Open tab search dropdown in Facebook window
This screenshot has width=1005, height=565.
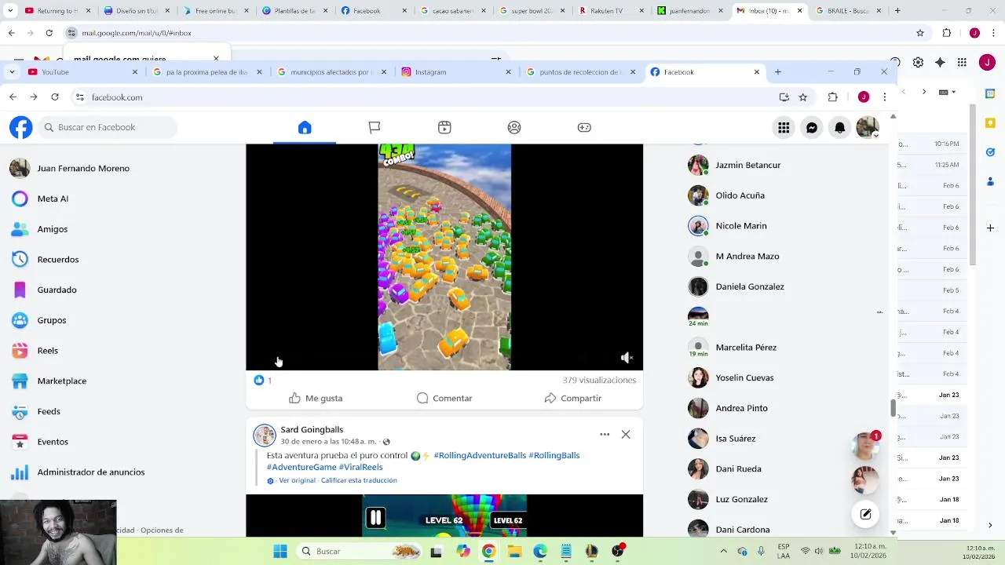(x=12, y=71)
